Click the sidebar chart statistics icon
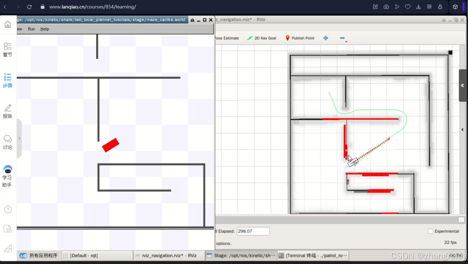Screen dimensions: 468x264 (x=8, y=249)
